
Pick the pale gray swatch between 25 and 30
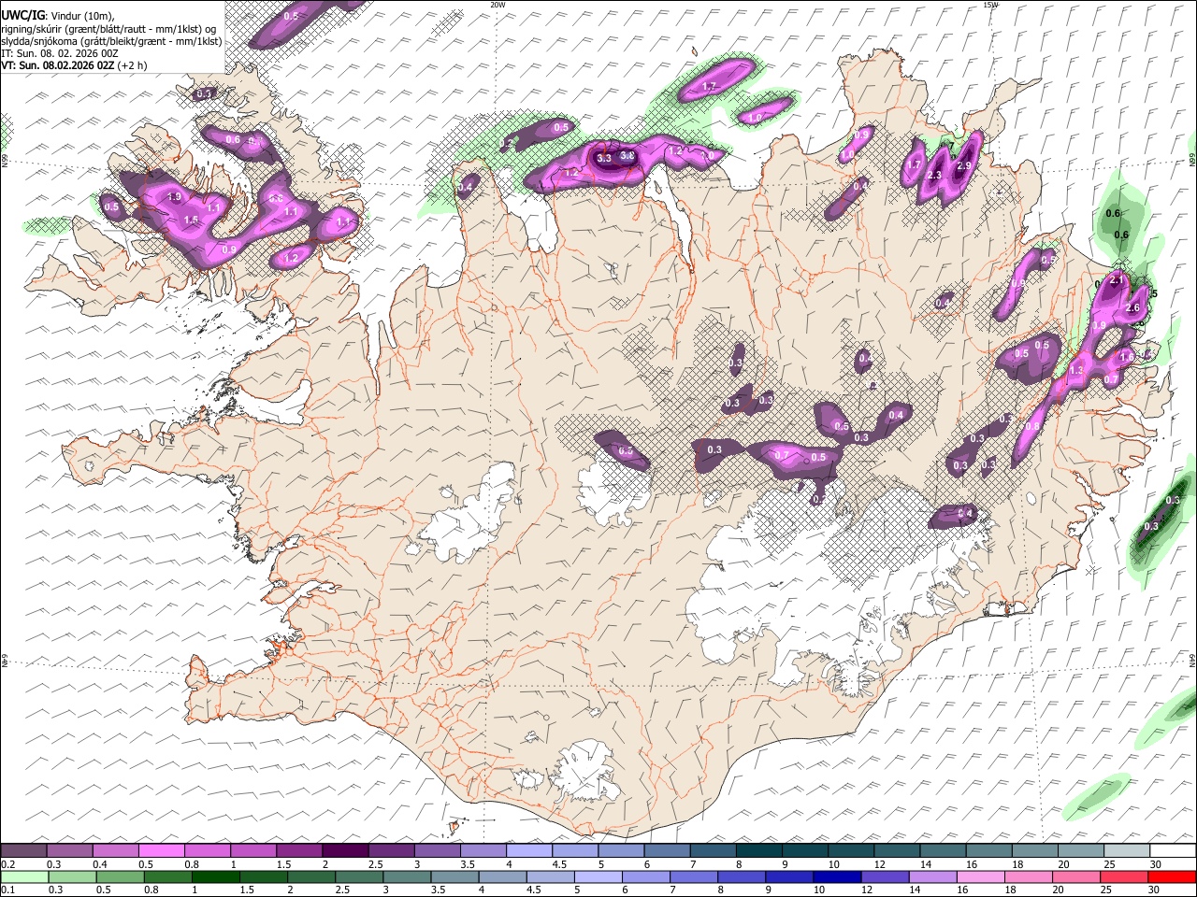1128,850
